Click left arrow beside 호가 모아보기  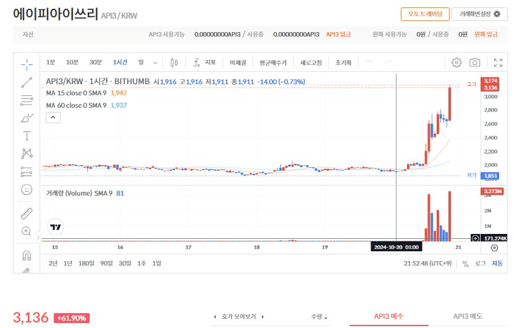[x=215, y=317]
